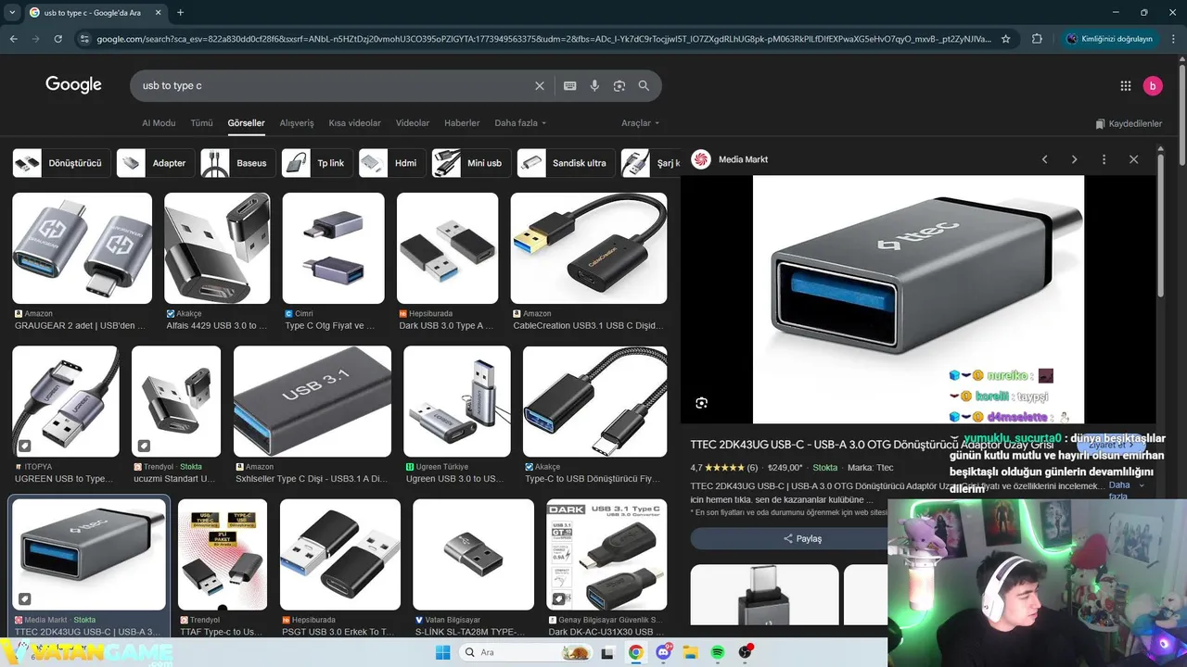This screenshot has width=1187, height=667.
Task: Switch to the 'Videolar' tab
Action: [x=413, y=123]
